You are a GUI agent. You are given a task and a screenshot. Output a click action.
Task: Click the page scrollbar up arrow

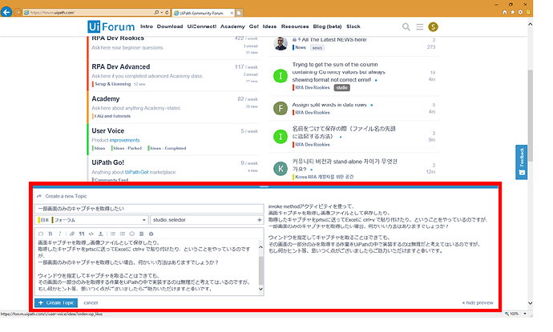point(530,24)
